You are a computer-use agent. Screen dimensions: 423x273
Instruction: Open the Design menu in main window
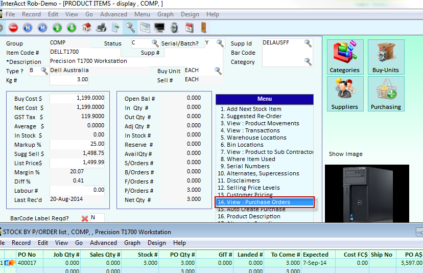[x=190, y=14]
